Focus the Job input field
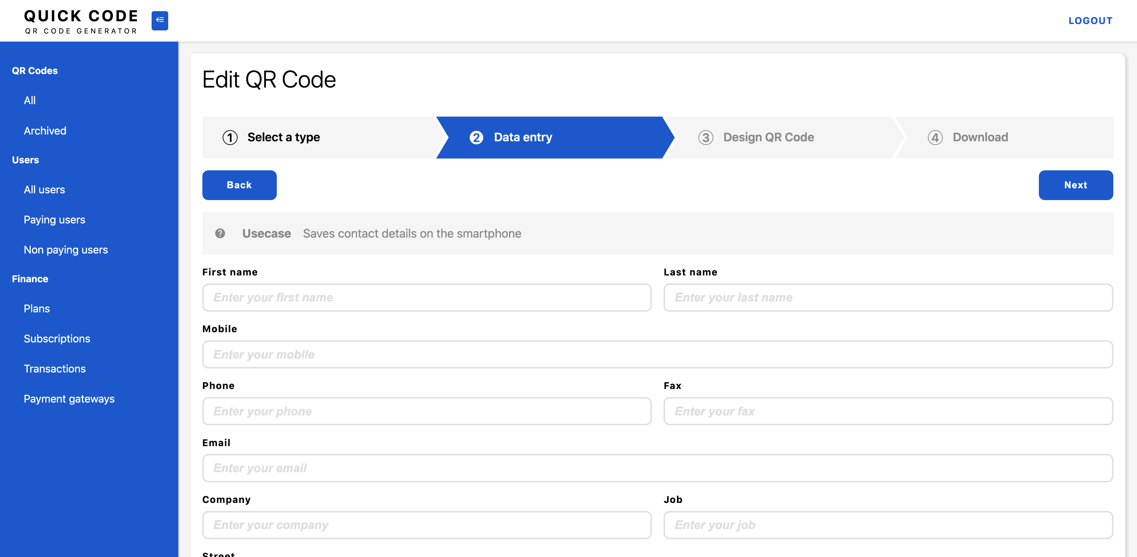Screen dimensions: 1137x557 point(888,525)
